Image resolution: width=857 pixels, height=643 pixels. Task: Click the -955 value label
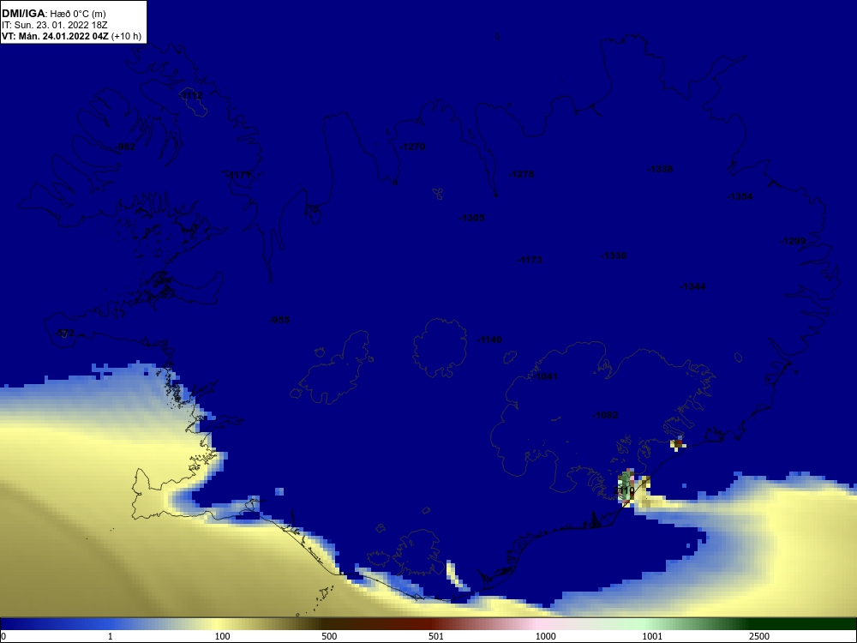(x=280, y=320)
